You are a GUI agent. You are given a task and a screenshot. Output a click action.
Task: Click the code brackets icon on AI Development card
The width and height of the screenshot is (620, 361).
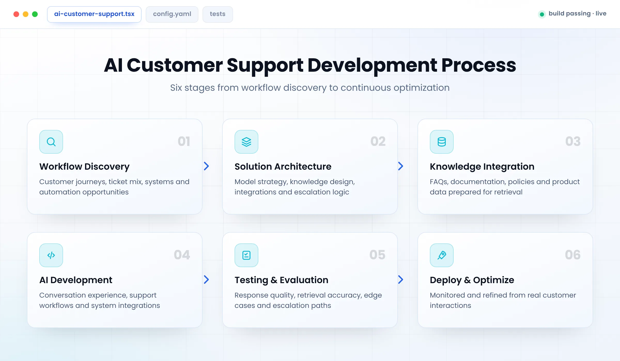click(51, 255)
